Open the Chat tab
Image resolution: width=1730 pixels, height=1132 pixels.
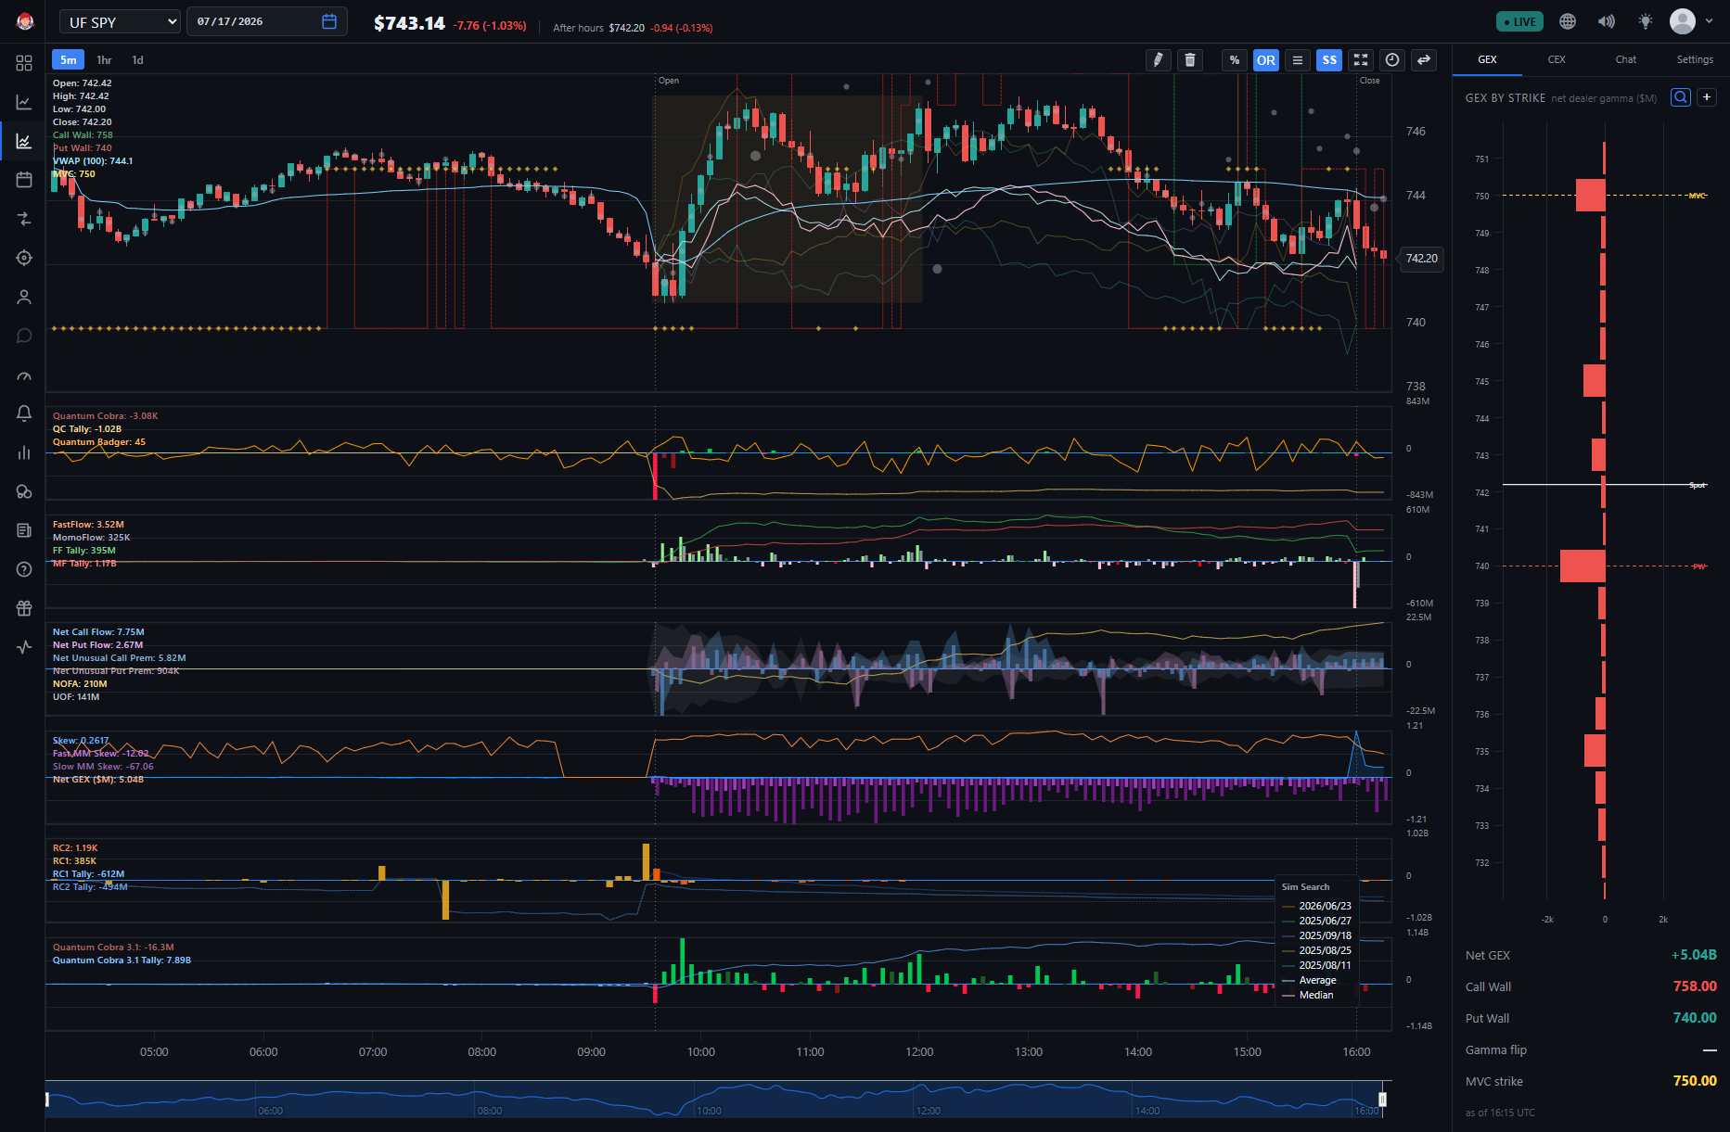click(1626, 59)
